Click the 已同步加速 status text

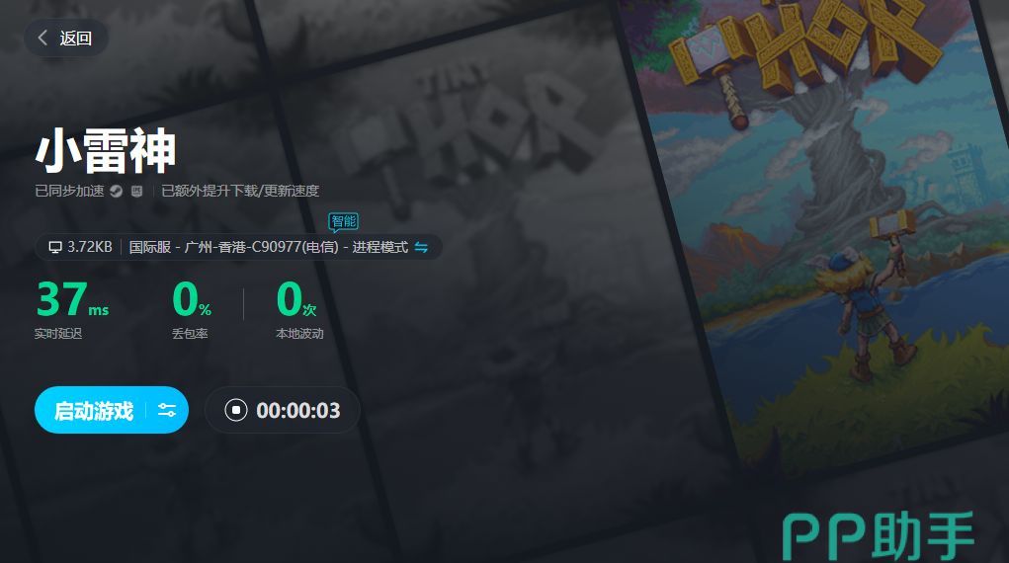[69, 191]
